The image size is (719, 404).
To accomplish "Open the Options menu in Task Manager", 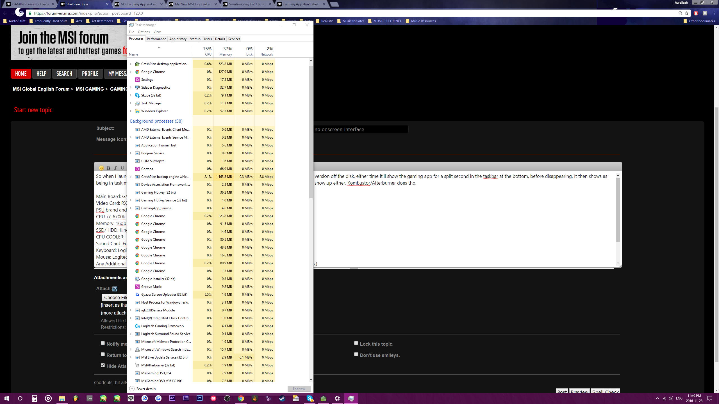I will (x=144, y=32).
